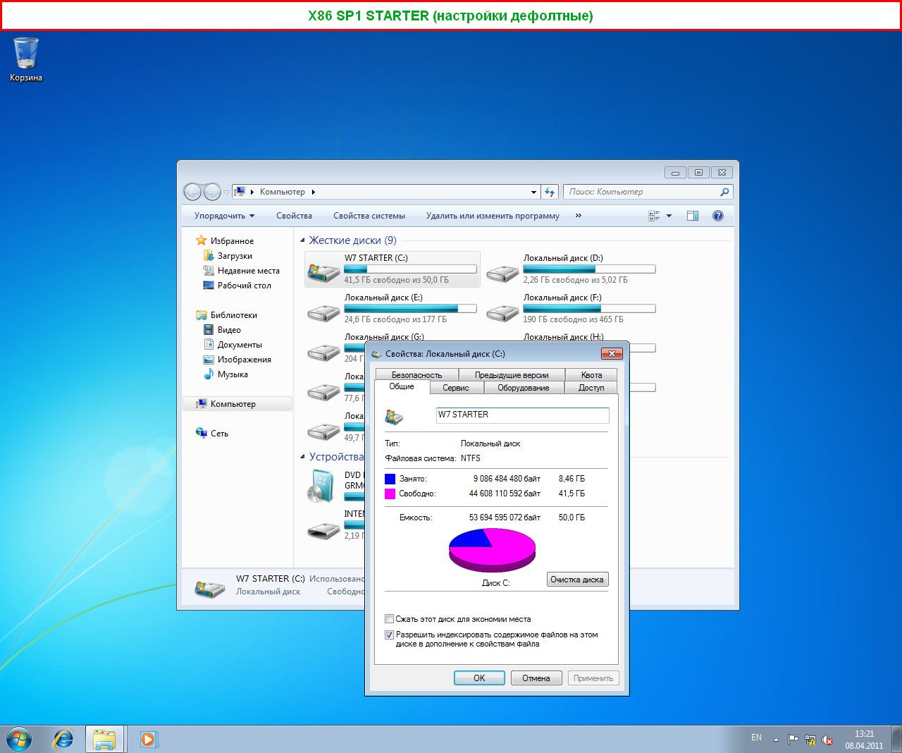Click the Explorer back navigation arrow
This screenshot has height=753, width=902.
pos(192,192)
